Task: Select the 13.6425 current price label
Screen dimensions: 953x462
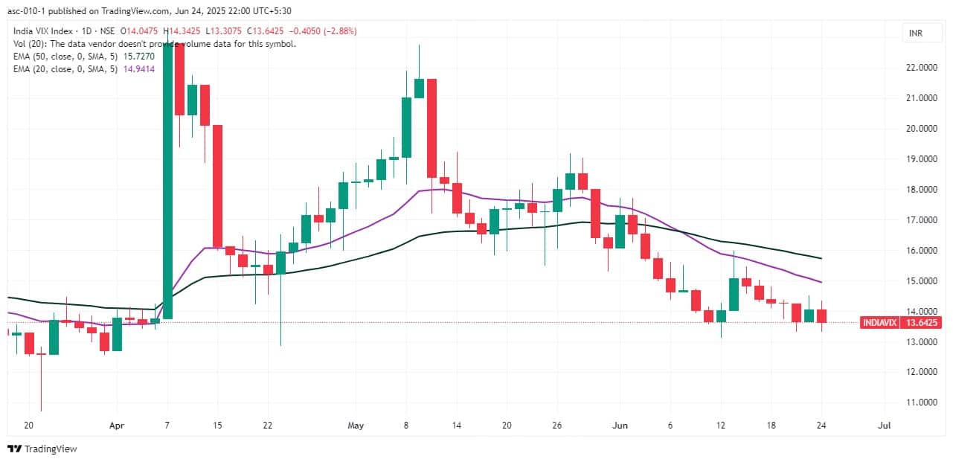Action: click(921, 322)
